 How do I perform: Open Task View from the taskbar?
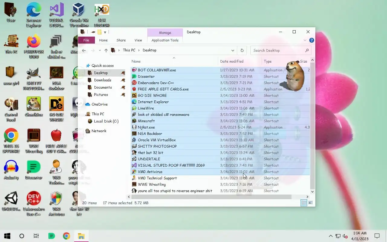pyautogui.click(x=36, y=236)
